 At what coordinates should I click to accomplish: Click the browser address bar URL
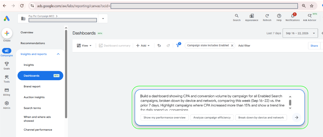pyautogui.click(x=74, y=6)
